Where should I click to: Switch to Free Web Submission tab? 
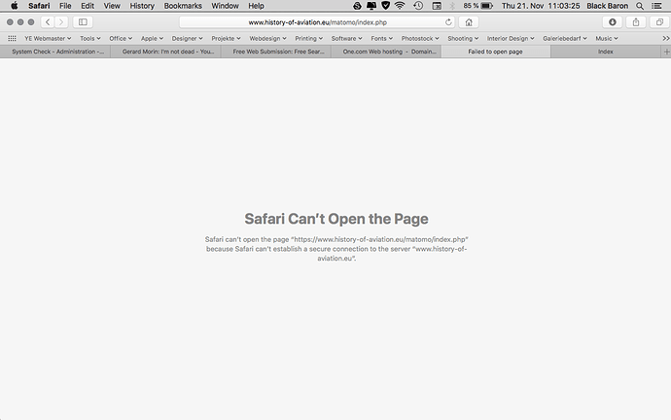tap(276, 52)
